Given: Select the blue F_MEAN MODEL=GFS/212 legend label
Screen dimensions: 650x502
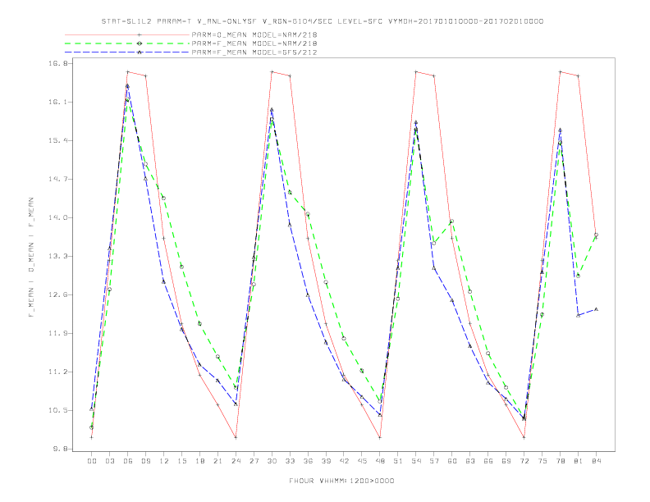Looking at the screenshot, I should click(254, 52).
